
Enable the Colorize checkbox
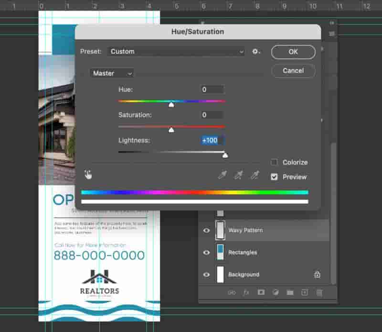[x=274, y=162]
